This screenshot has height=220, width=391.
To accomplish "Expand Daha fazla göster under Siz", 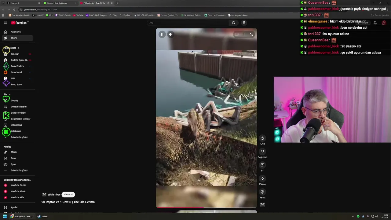I will 17,137.
